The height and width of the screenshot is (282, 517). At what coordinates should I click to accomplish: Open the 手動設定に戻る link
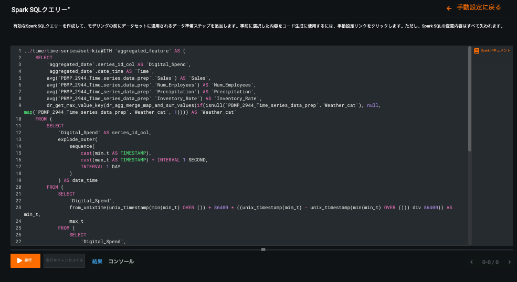479,8
